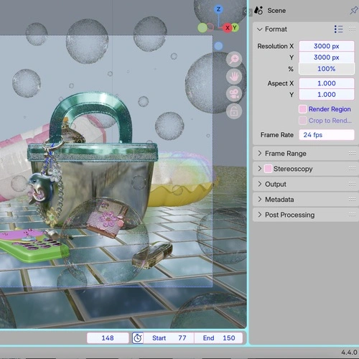Enable the Stereoscopy checkbox
This screenshot has height=359, width=359.
pos(268,169)
